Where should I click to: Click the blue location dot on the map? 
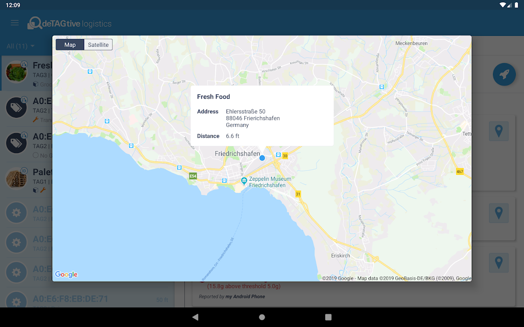pos(262,158)
